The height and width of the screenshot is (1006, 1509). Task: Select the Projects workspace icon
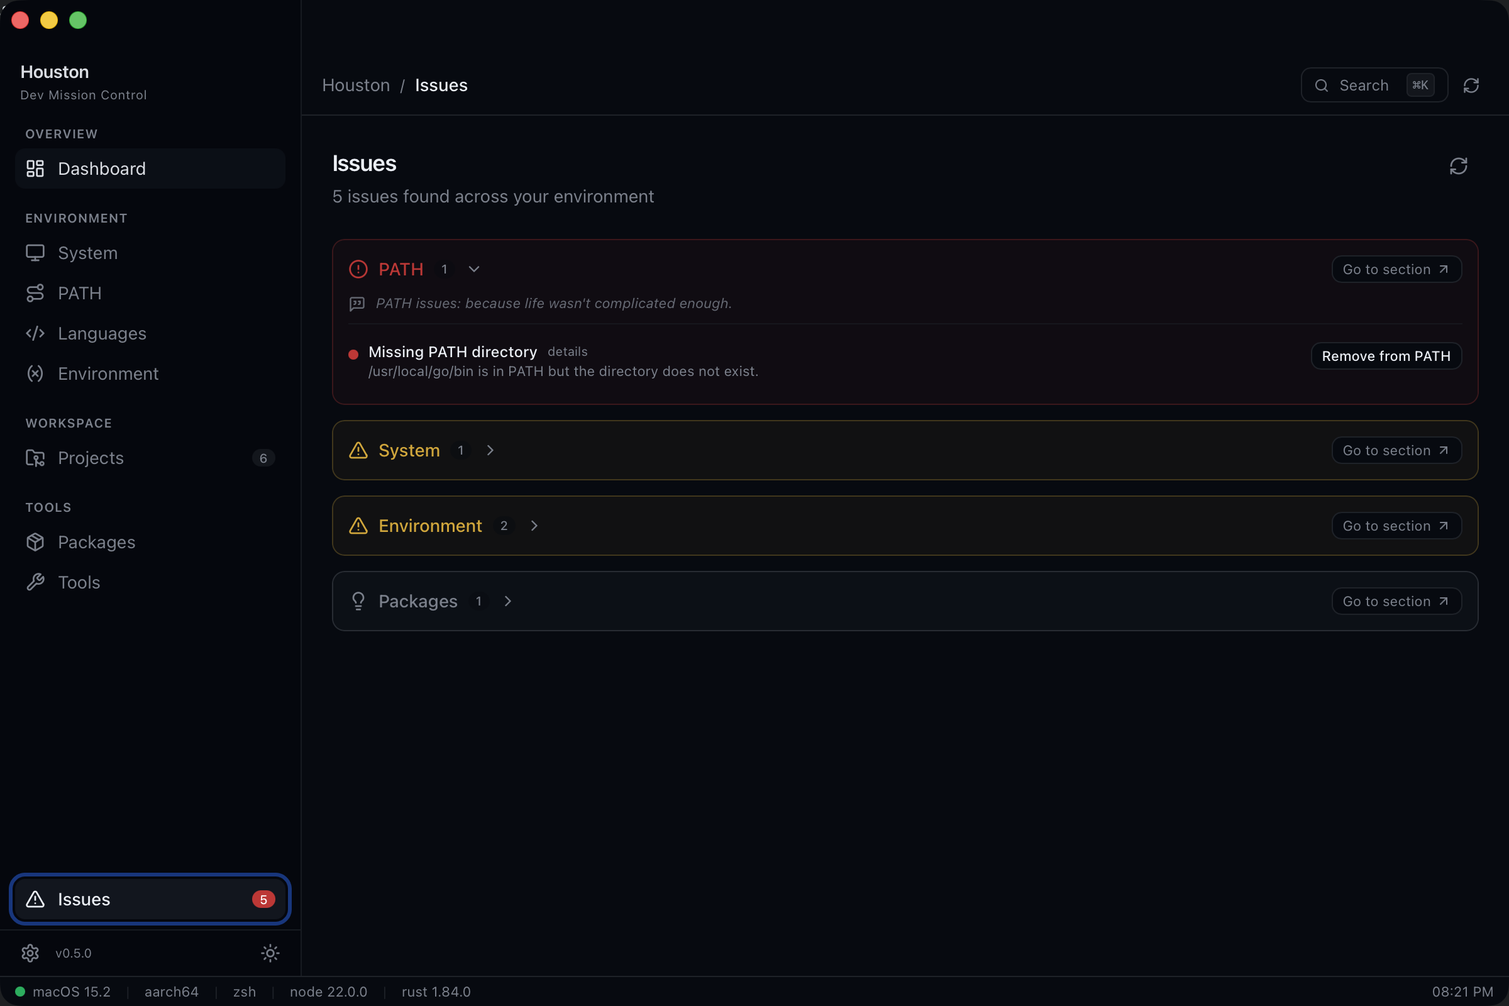point(35,458)
